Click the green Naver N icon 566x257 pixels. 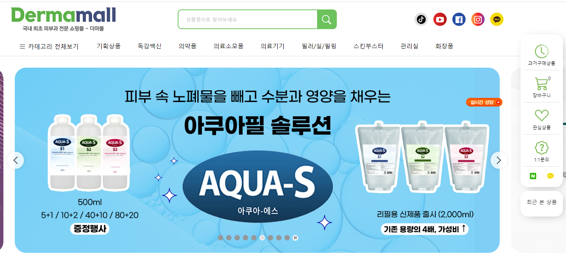point(533,176)
